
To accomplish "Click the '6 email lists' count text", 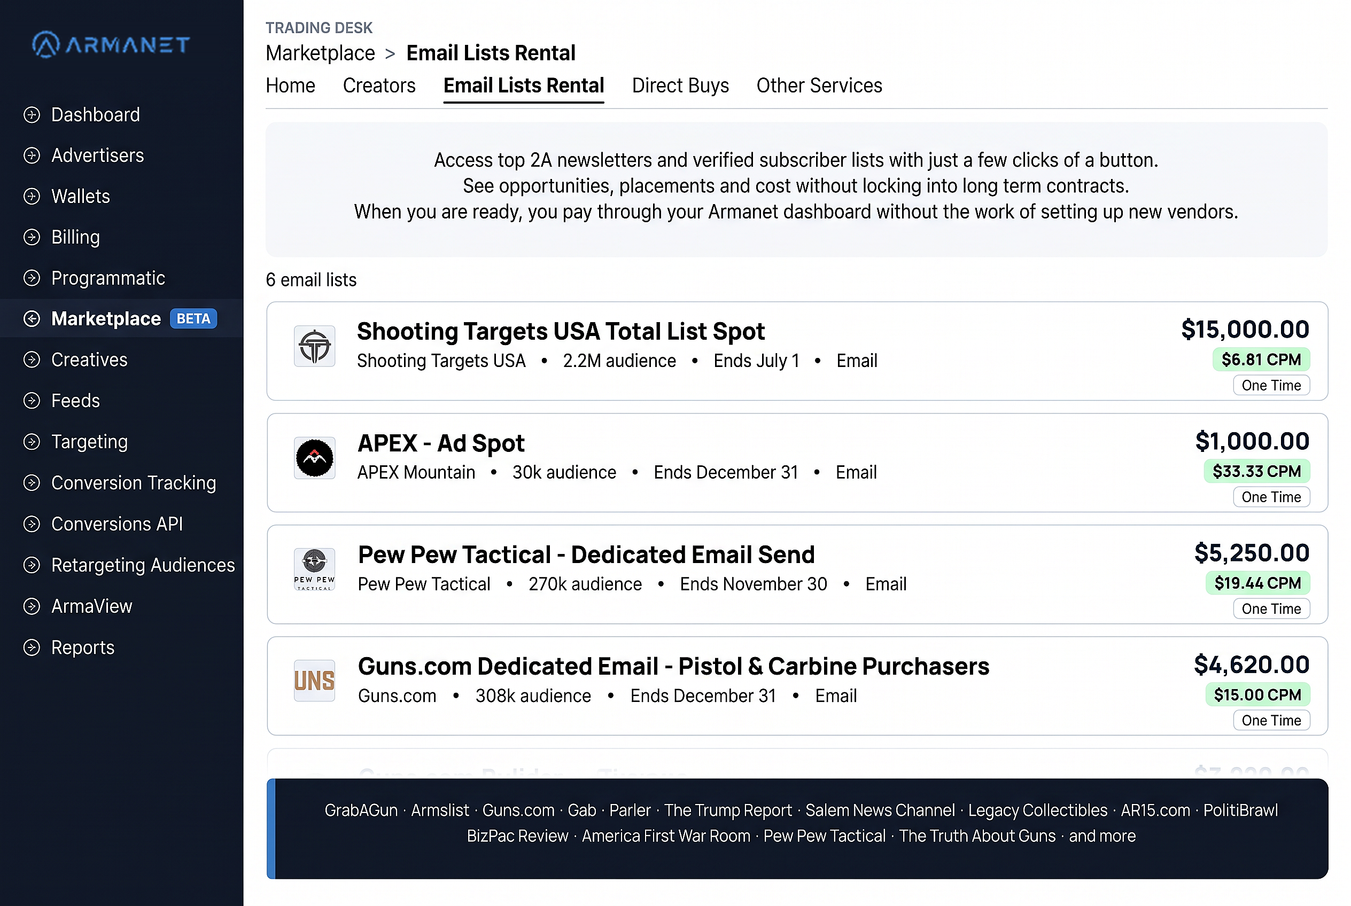I will [311, 280].
